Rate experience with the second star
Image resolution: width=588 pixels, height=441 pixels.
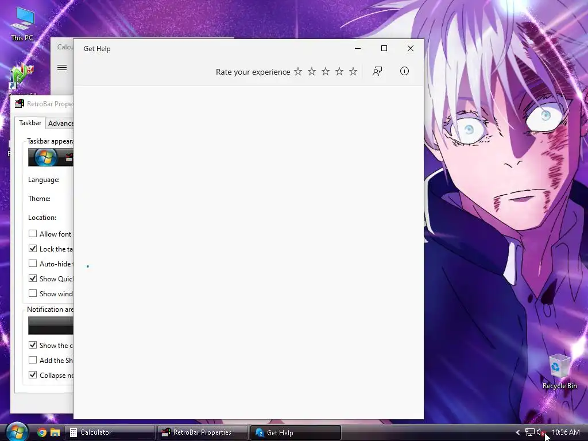[312, 71]
